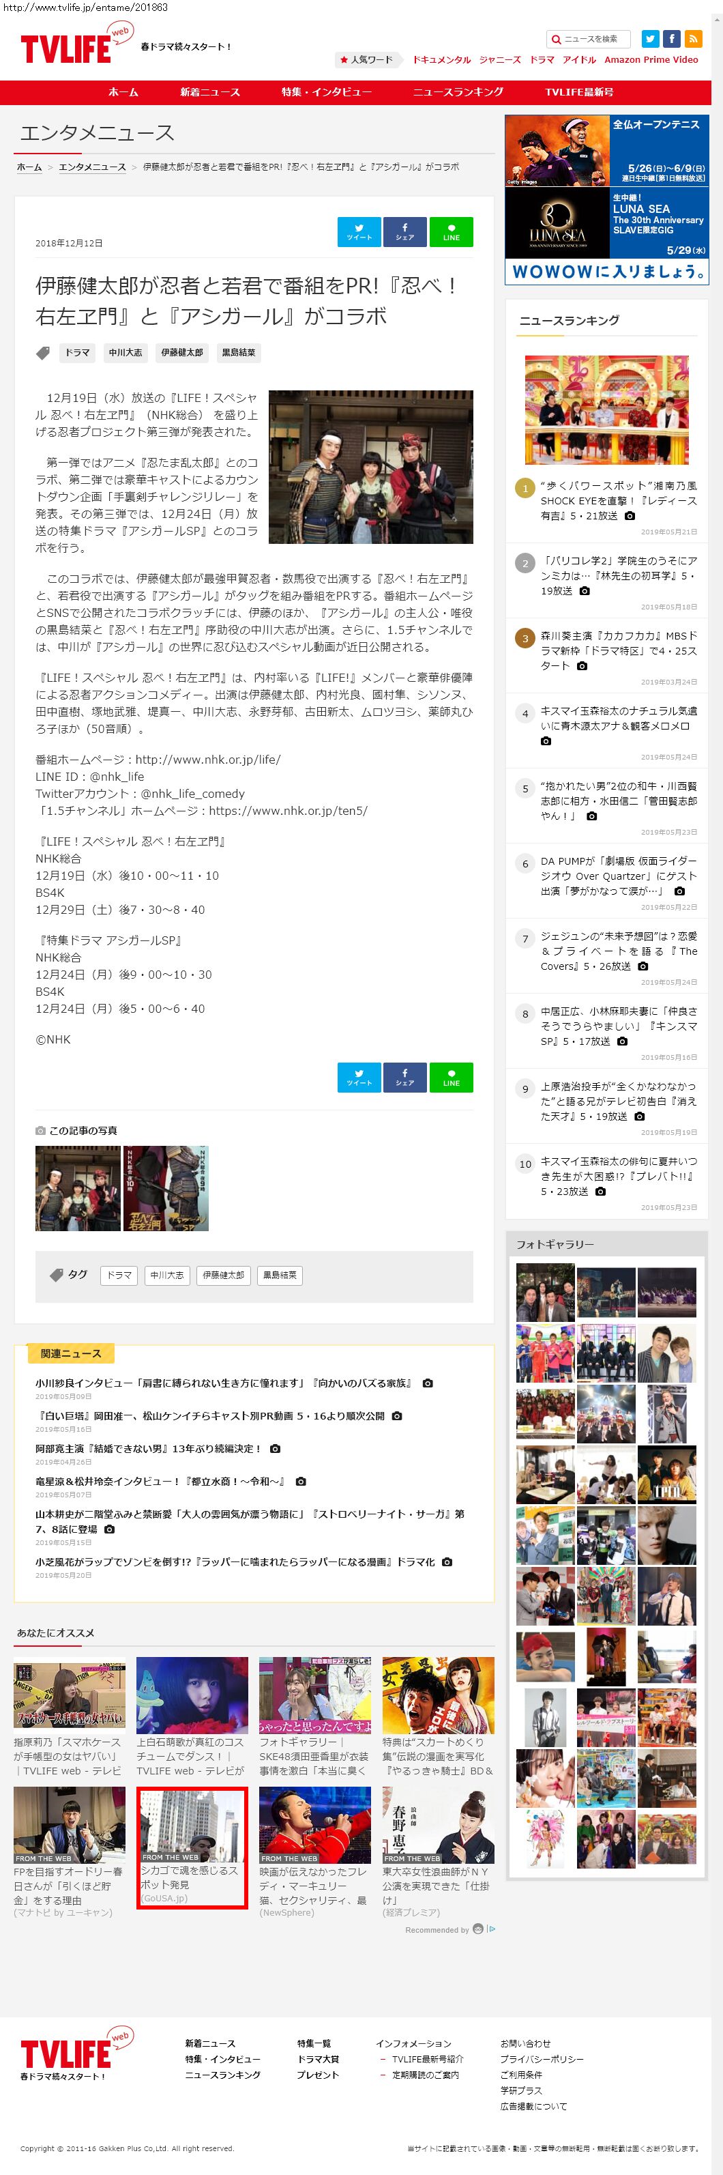The width and height of the screenshot is (723, 2175).
Task: Open footer link 特集一覧
Action: pyautogui.click(x=314, y=2044)
